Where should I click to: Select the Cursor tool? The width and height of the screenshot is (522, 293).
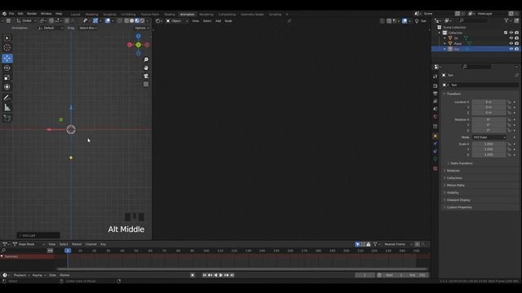point(7,47)
